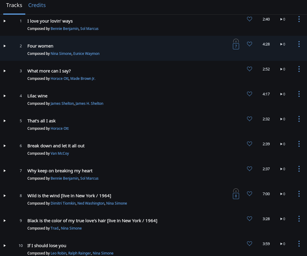Play track 8 Wild is the wind
The height and width of the screenshot is (256, 307).
click(5, 196)
